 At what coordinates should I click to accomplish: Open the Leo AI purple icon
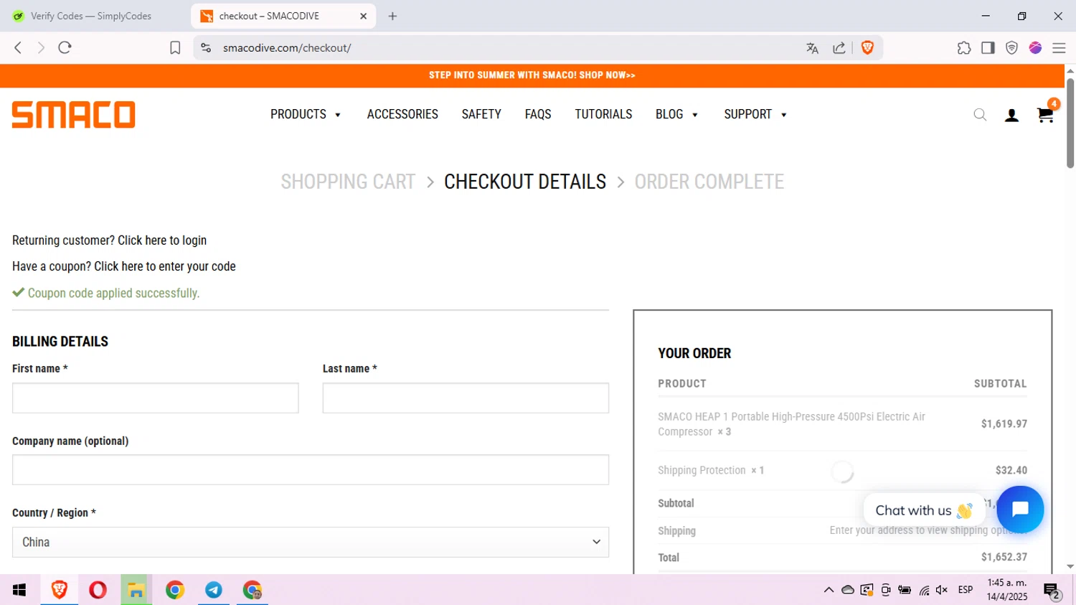[1035, 47]
